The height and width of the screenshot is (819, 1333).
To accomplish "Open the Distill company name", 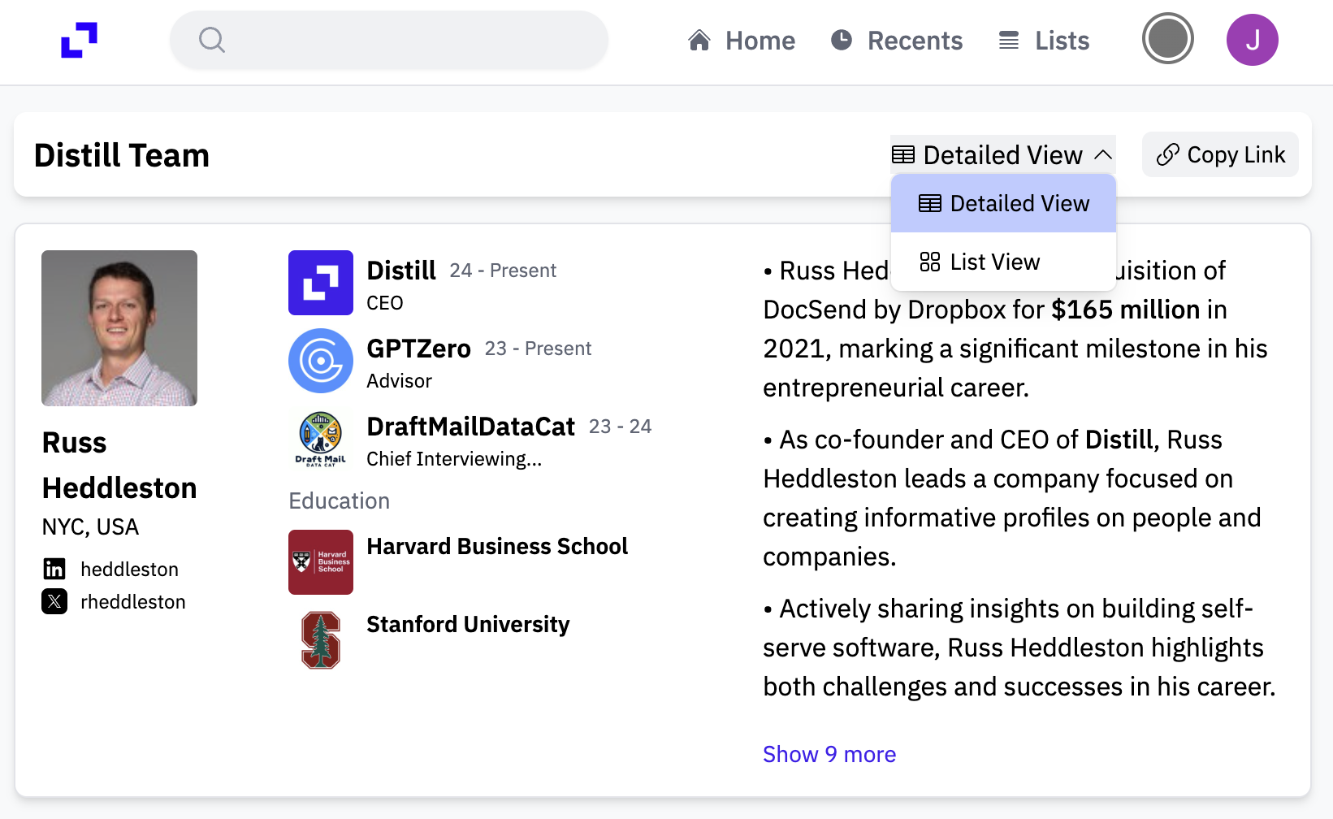I will pos(401,271).
